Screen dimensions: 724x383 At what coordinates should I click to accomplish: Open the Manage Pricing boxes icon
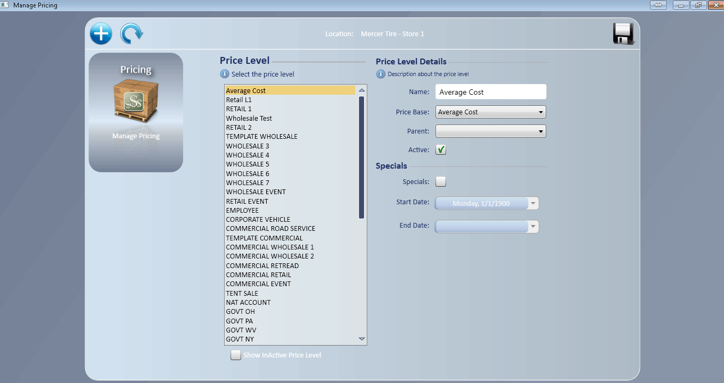point(136,101)
